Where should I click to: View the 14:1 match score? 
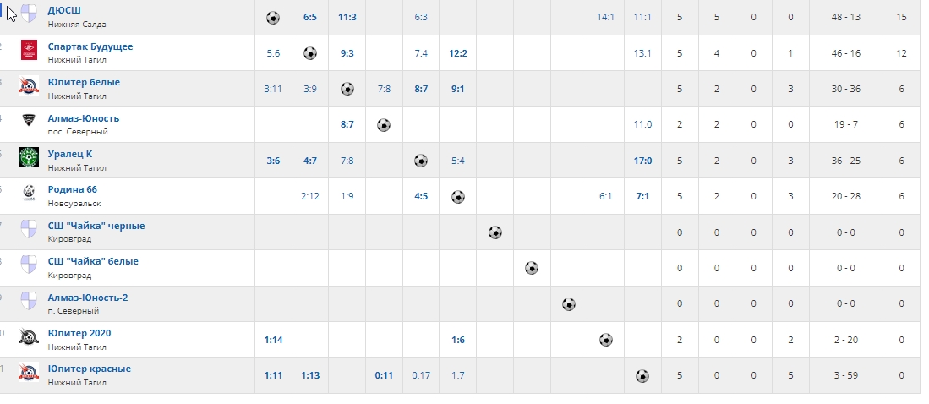tap(605, 17)
